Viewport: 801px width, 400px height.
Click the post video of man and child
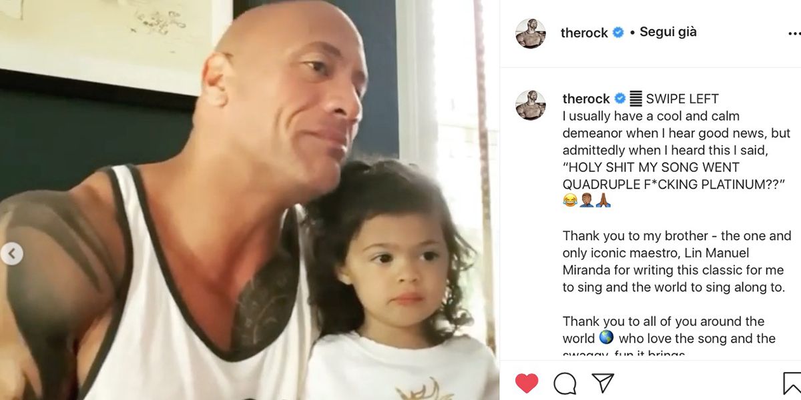click(250, 200)
